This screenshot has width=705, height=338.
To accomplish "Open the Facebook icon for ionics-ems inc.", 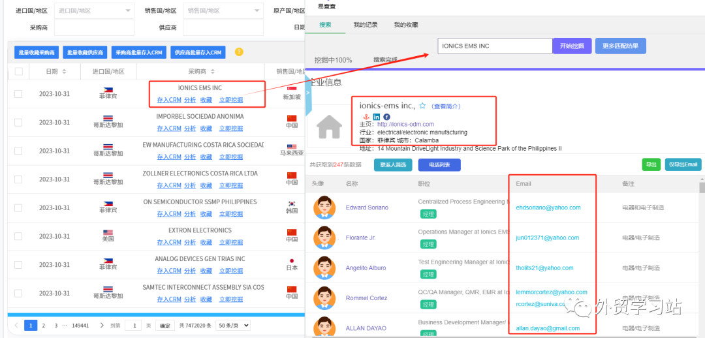I will tap(386, 117).
